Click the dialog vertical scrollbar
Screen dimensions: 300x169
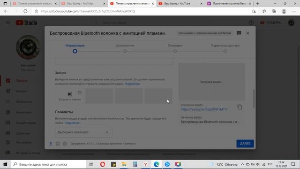pos(254,98)
